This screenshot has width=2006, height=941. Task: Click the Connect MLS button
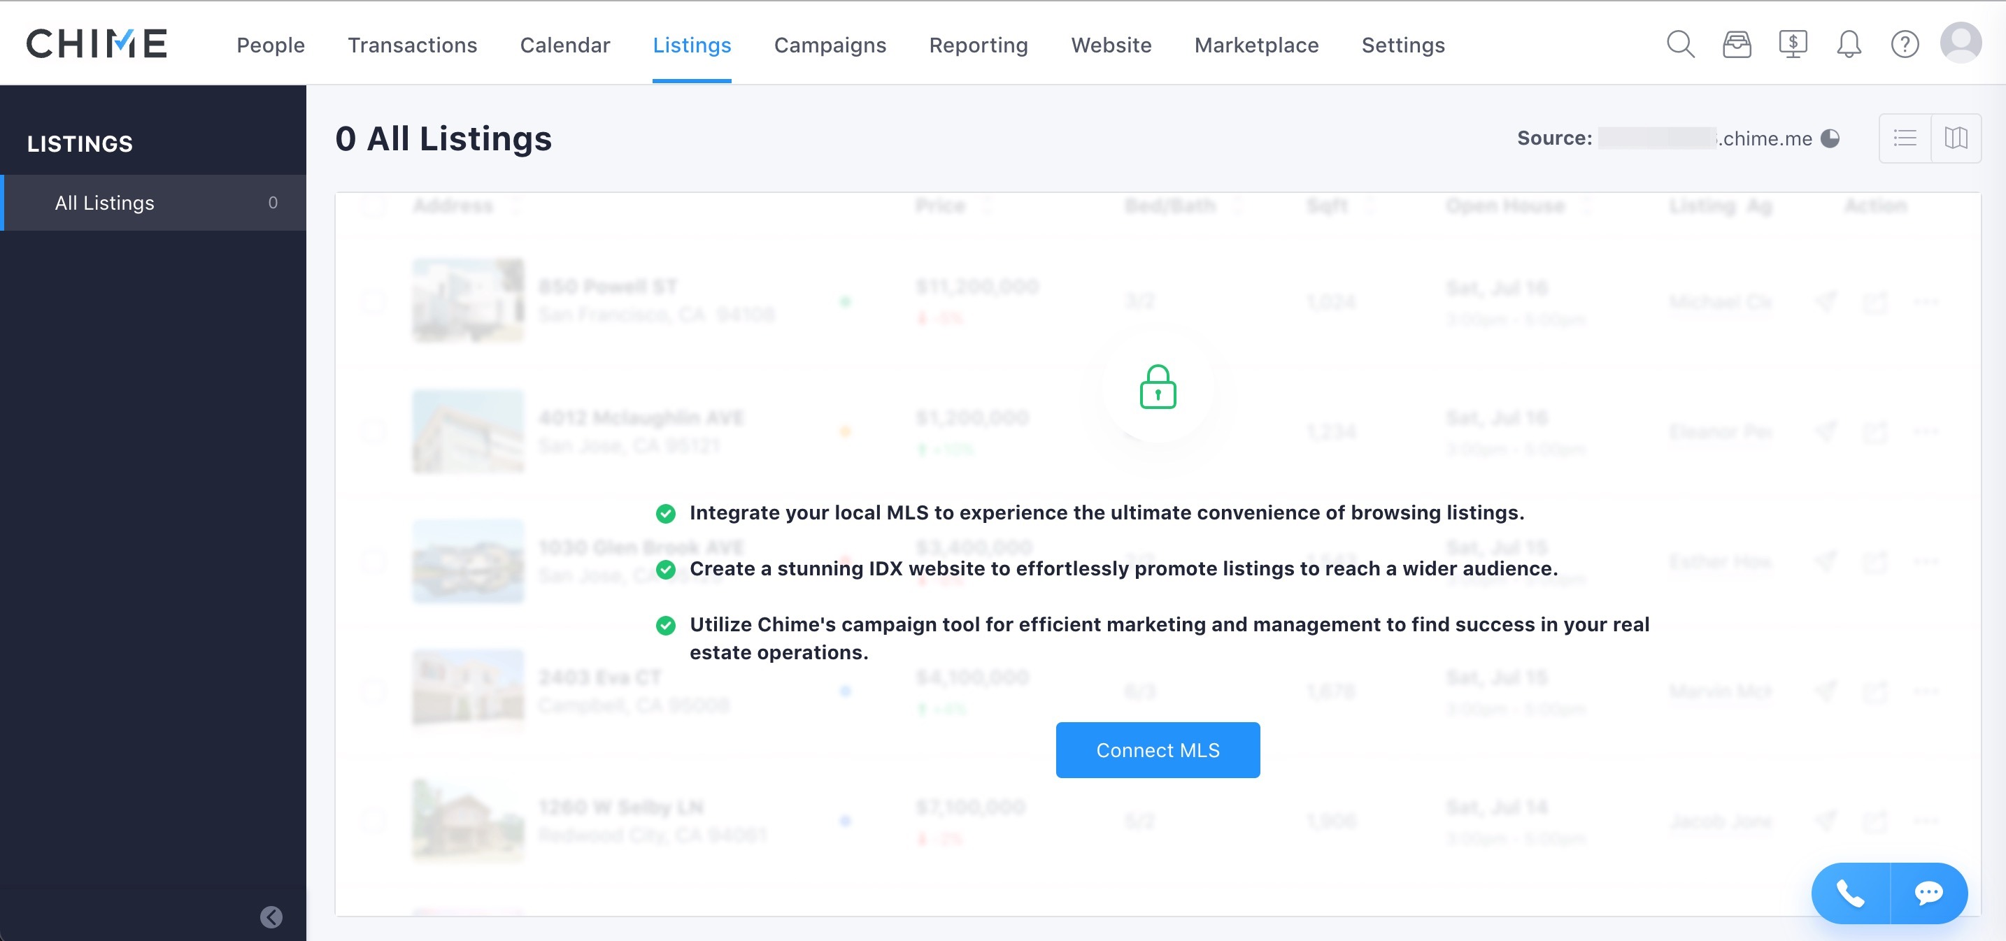pyautogui.click(x=1157, y=749)
